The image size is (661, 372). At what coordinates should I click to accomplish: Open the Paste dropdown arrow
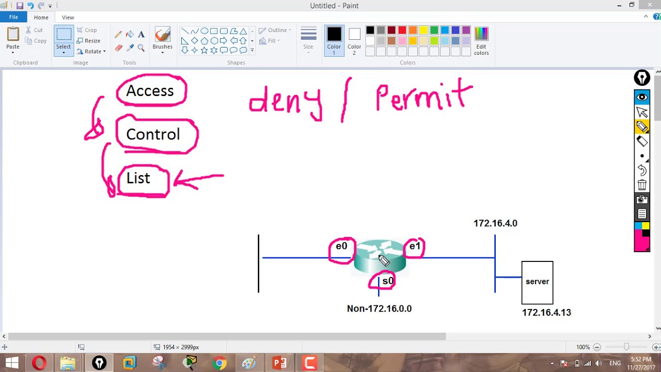click(13, 52)
